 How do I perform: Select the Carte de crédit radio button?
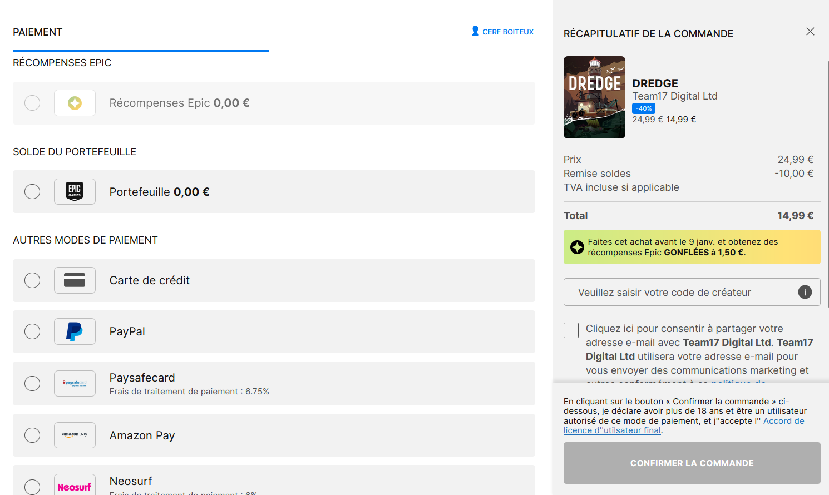[32, 280]
